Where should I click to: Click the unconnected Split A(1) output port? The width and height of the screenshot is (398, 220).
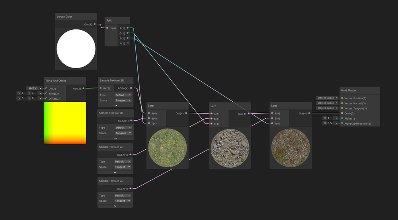128,43
